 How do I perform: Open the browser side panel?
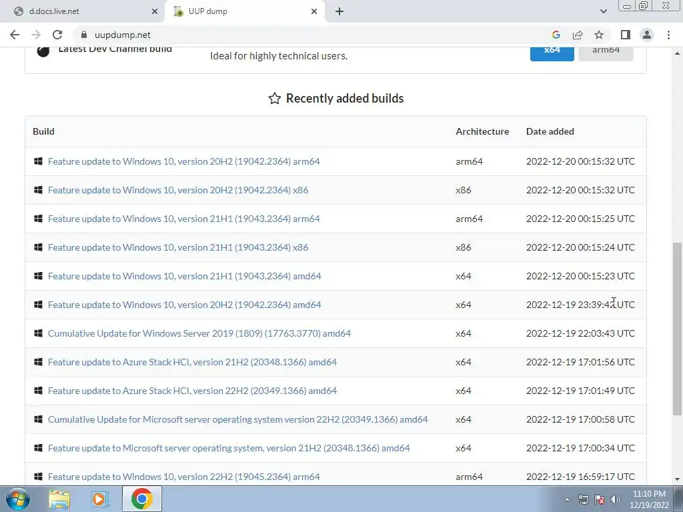(626, 35)
